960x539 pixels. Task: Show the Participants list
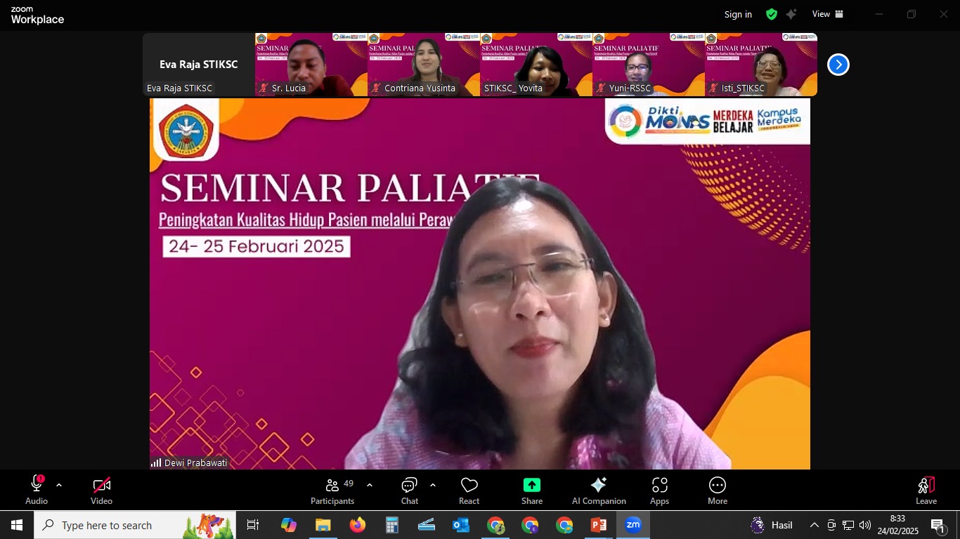332,491
